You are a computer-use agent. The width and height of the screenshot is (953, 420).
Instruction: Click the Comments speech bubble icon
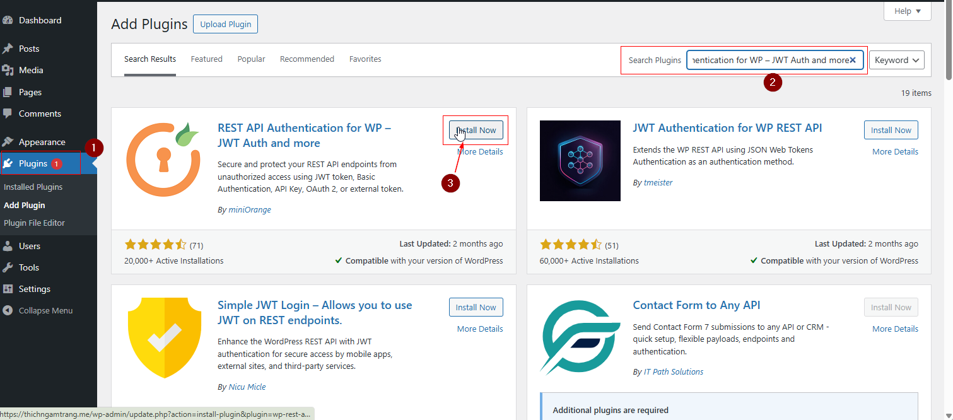click(8, 114)
